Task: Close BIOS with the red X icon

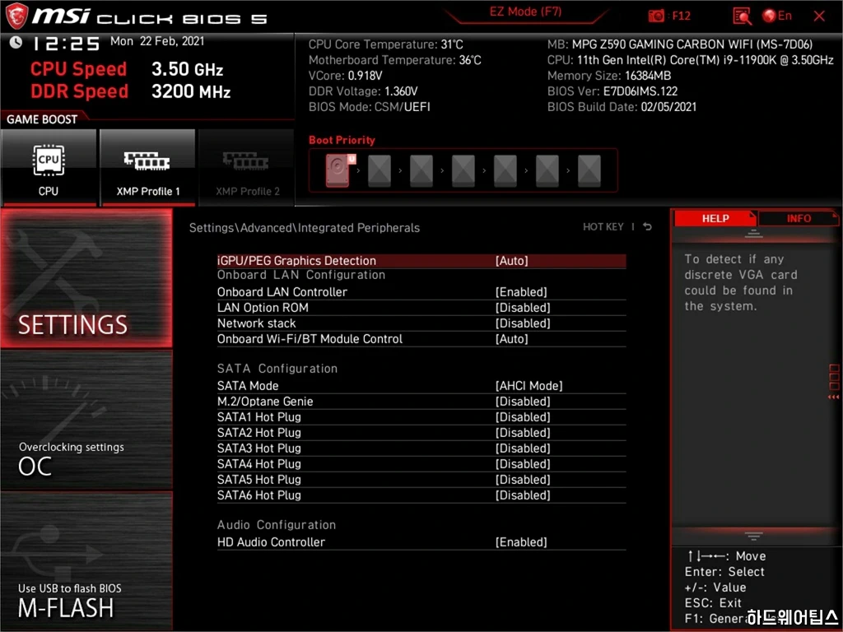Action: click(x=819, y=16)
